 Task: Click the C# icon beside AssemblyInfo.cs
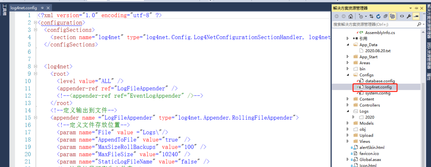[361, 33]
